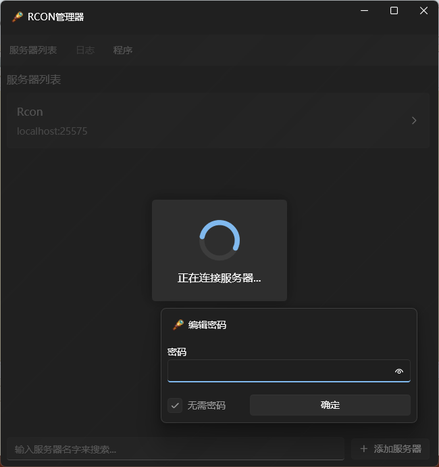The image size is (439, 467).
Task: Click the server name search box
Action: tap(176, 449)
